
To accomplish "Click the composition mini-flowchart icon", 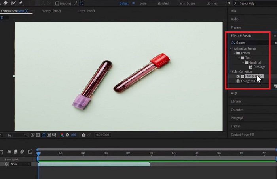I will point(2,152).
